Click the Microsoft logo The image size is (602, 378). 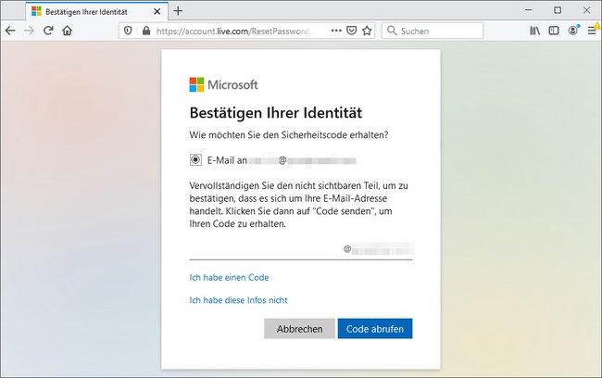pos(223,84)
